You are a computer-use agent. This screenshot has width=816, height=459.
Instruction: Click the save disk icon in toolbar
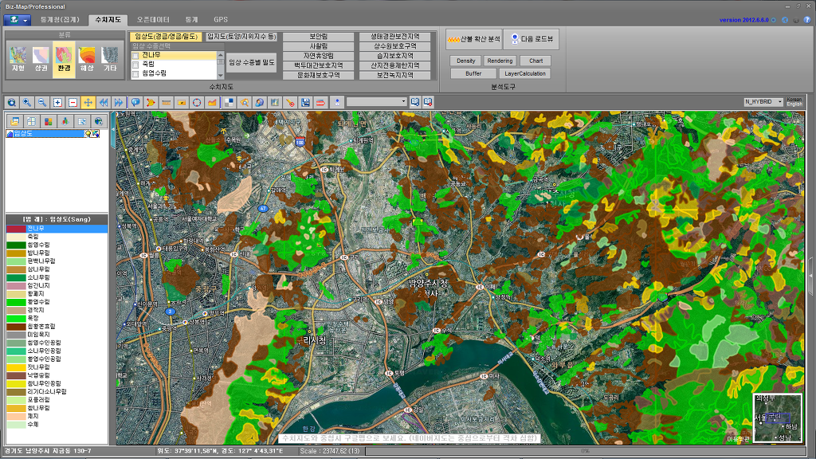[305, 102]
